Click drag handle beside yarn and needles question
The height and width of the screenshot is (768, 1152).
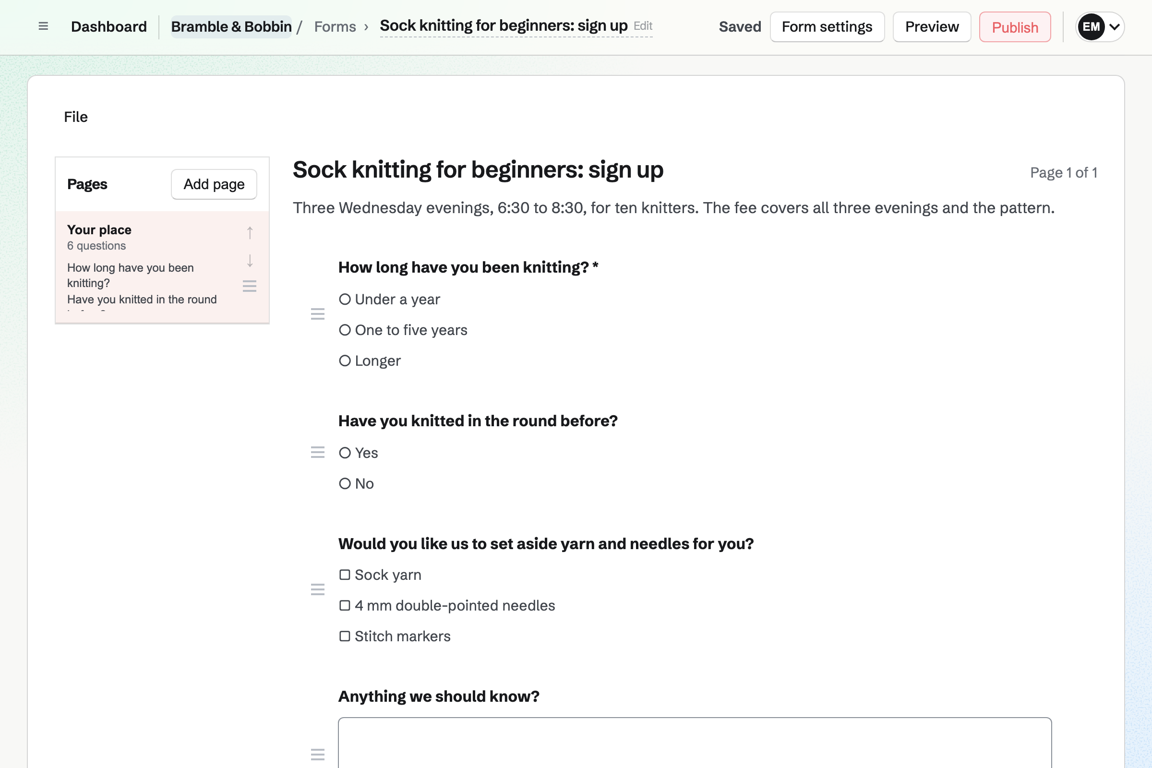pyautogui.click(x=318, y=590)
